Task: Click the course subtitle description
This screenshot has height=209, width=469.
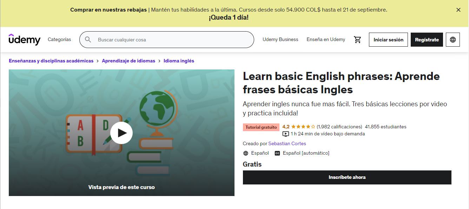Action: tap(345, 109)
